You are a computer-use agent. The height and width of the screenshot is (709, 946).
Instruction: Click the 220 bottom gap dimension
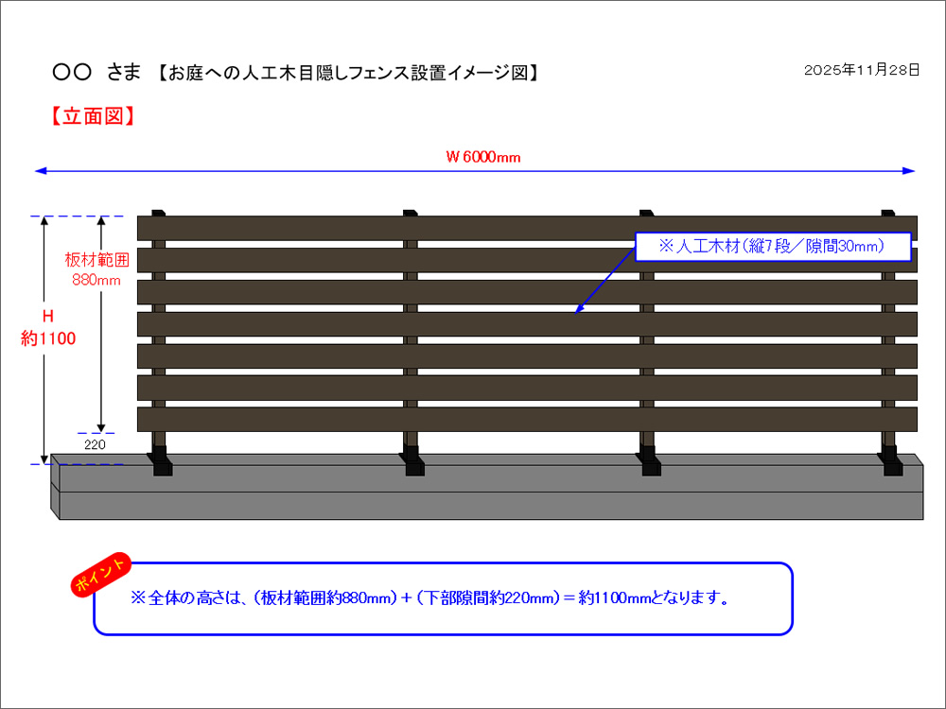pos(95,445)
